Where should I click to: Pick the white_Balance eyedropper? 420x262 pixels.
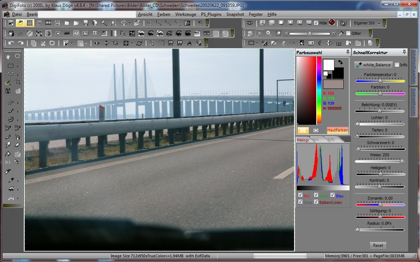point(373,65)
